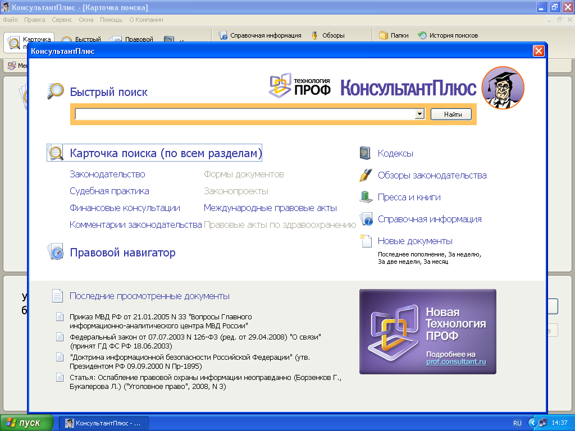Open the Финансовые консультации section
Viewport: 575px width, 431px height.
tap(125, 208)
